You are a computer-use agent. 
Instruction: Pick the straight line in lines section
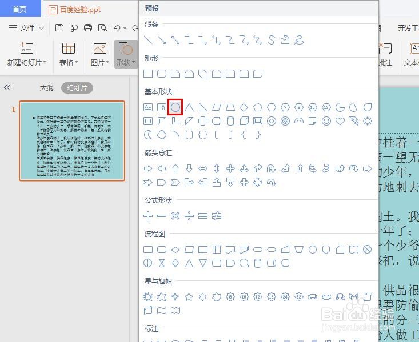(x=148, y=40)
